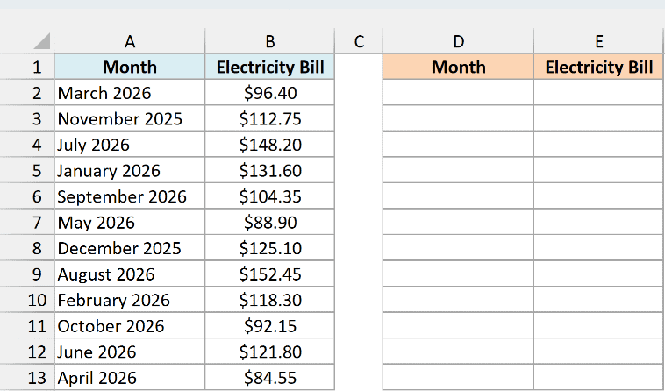Select column A header

[130, 41]
